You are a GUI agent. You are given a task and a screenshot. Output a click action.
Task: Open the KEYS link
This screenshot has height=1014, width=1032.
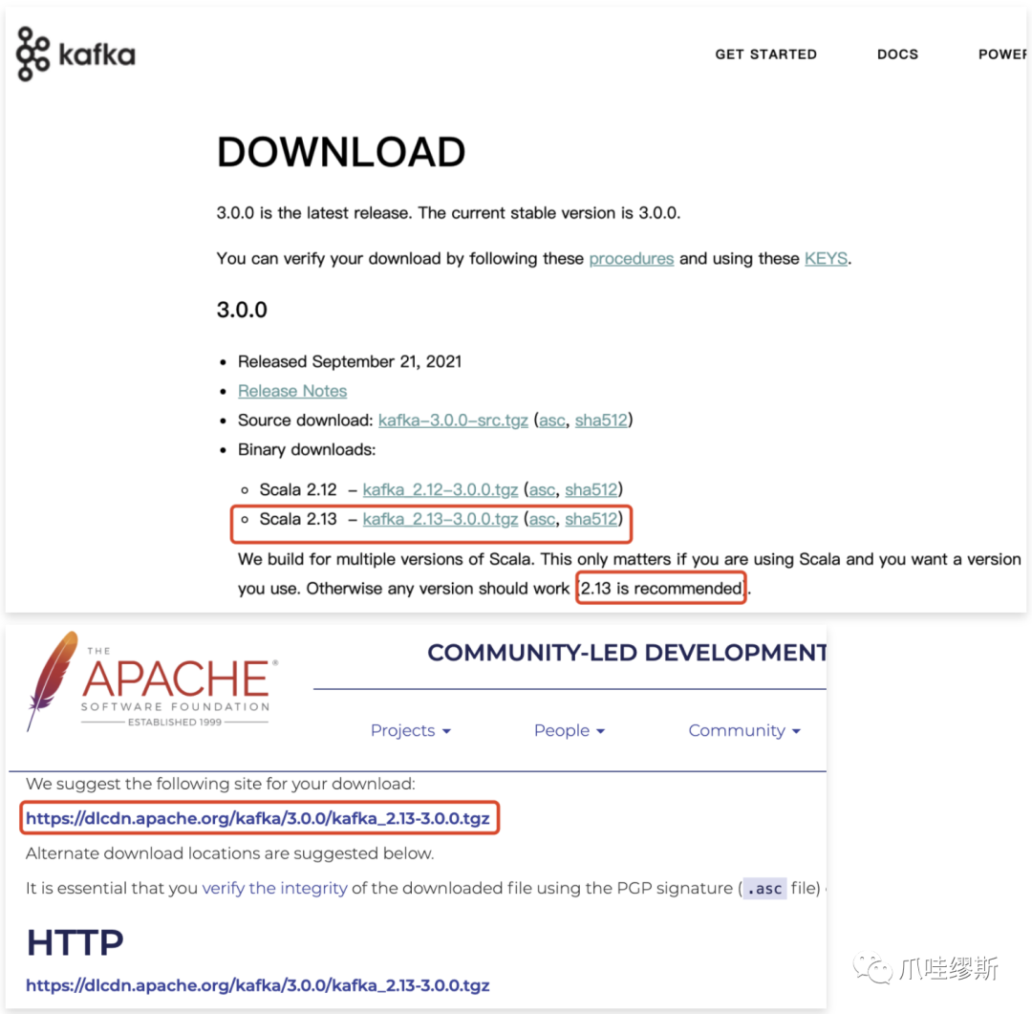(x=826, y=259)
